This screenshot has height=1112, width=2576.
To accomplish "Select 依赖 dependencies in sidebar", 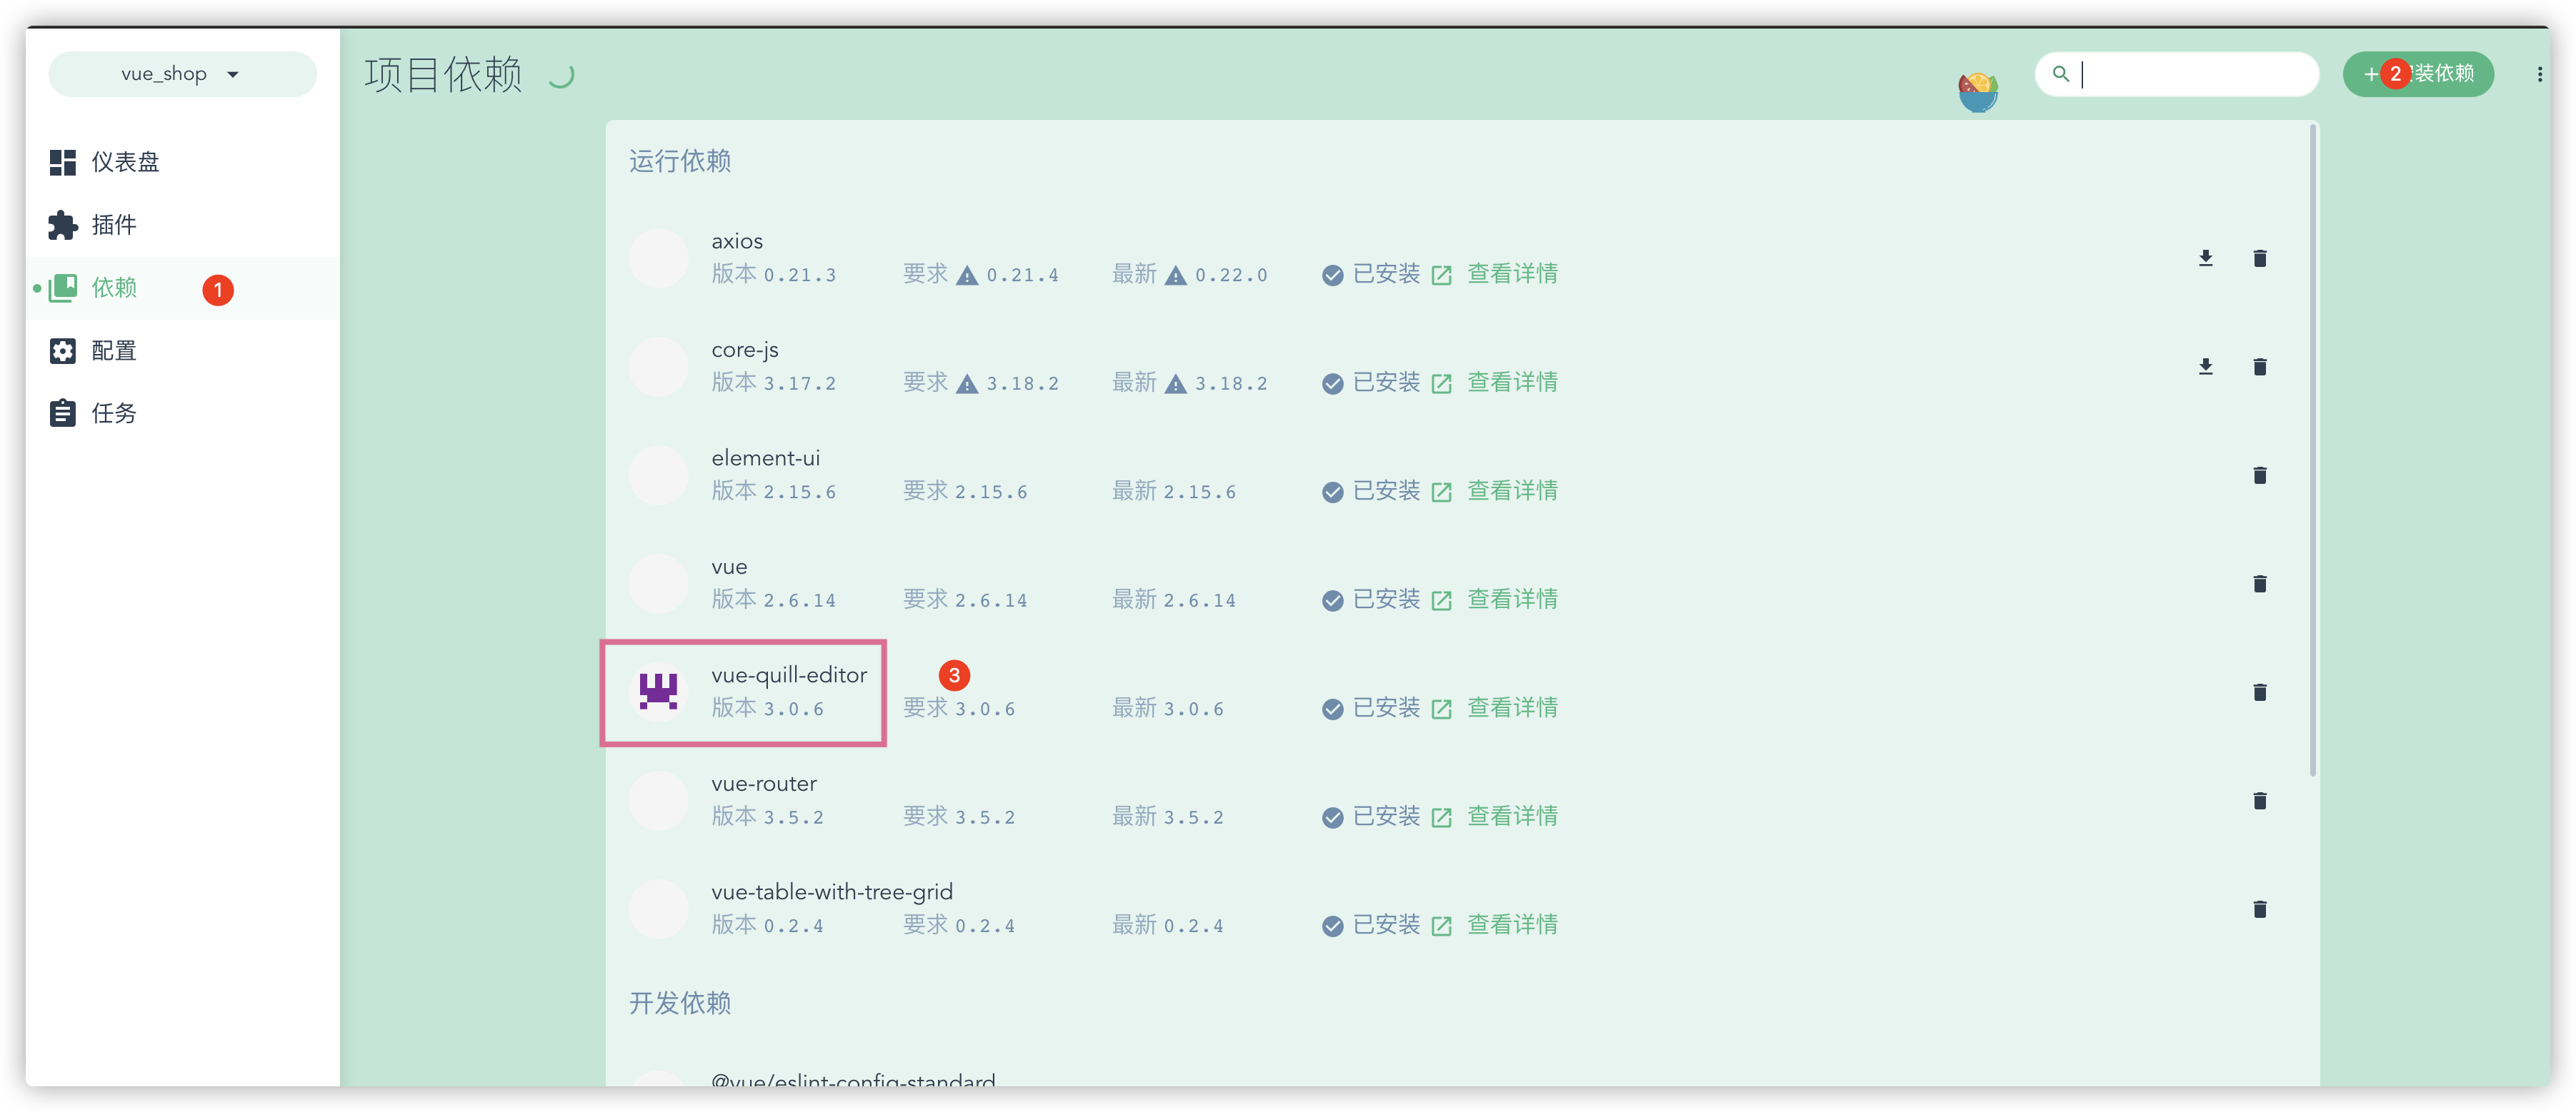I will point(183,288).
